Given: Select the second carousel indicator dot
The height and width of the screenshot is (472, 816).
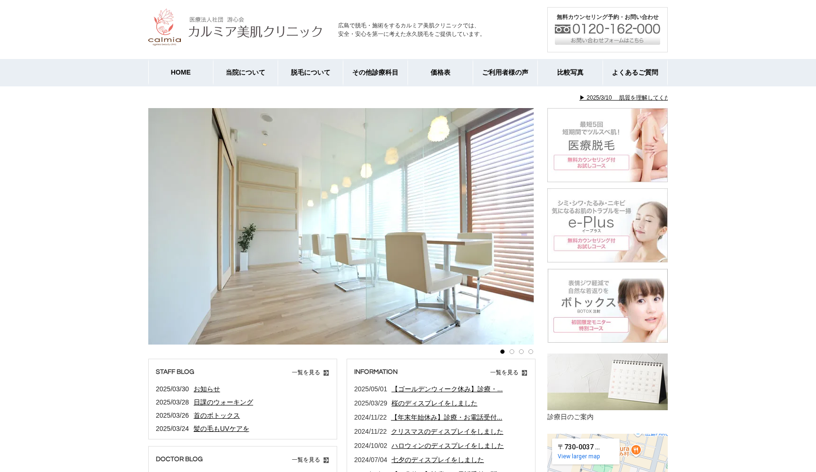Looking at the screenshot, I should point(512,351).
